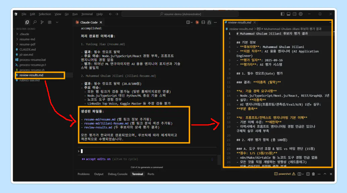The height and width of the screenshot is (193, 347).
Task: Switch to the Debug Console panel tab
Action: (118, 174)
